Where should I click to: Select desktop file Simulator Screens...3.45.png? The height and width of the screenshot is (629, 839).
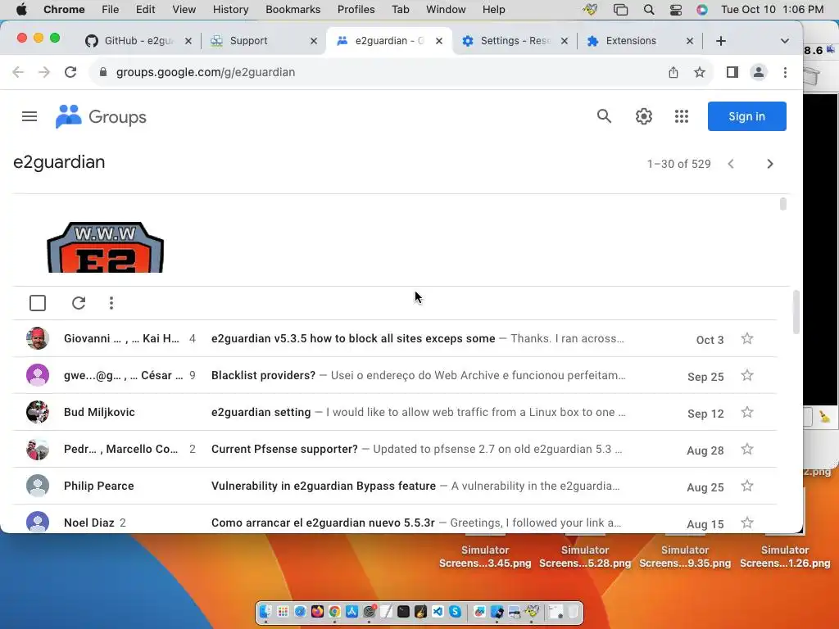[485, 556]
